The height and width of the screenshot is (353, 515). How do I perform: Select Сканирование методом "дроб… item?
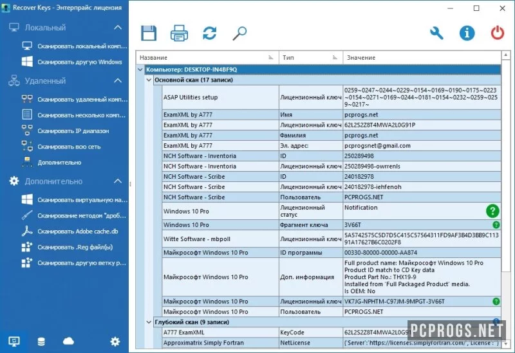(x=75, y=215)
